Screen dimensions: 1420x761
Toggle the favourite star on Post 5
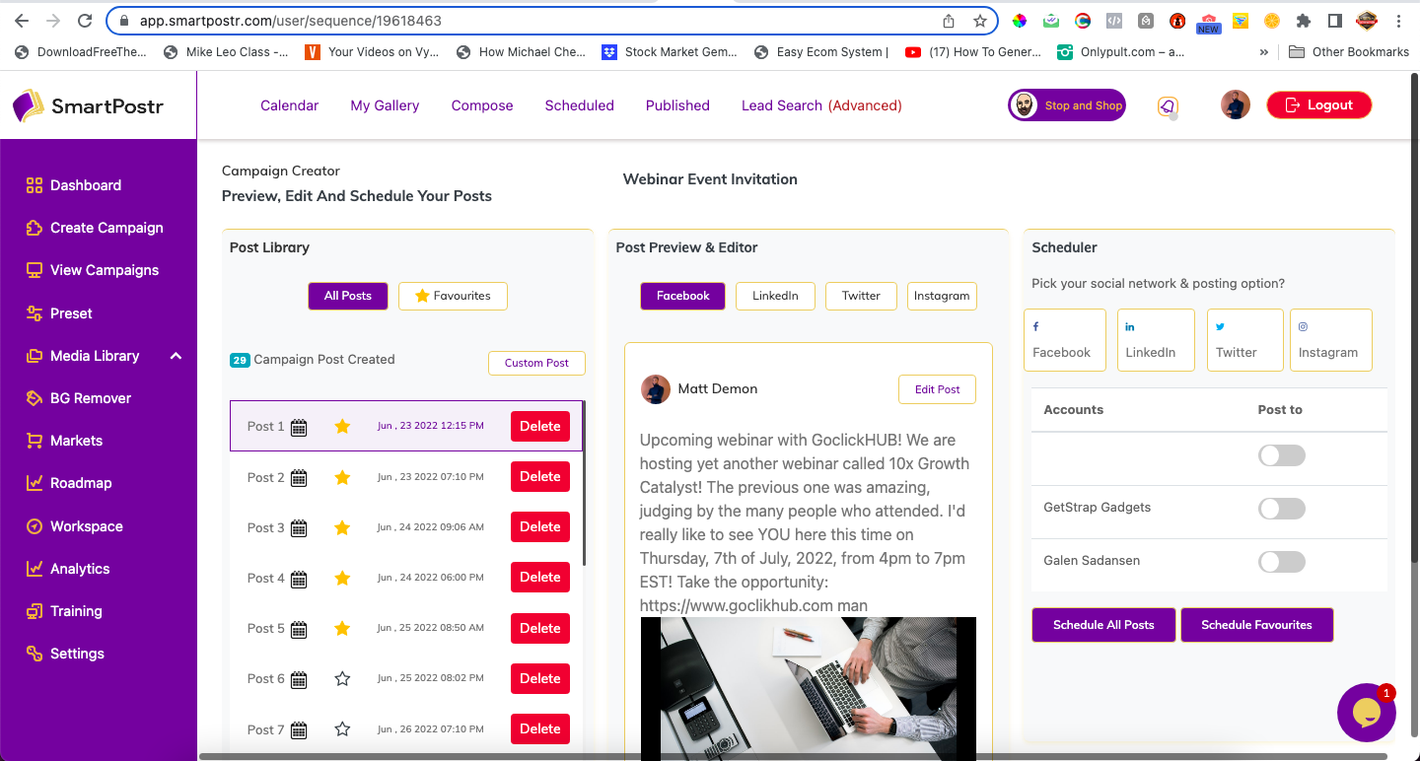(x=342, y=628)
